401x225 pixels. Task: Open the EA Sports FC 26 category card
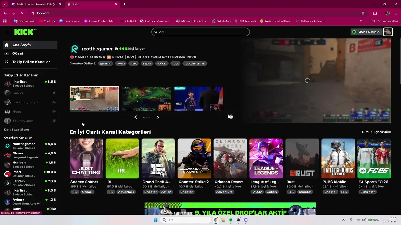[x=374, y=159]
